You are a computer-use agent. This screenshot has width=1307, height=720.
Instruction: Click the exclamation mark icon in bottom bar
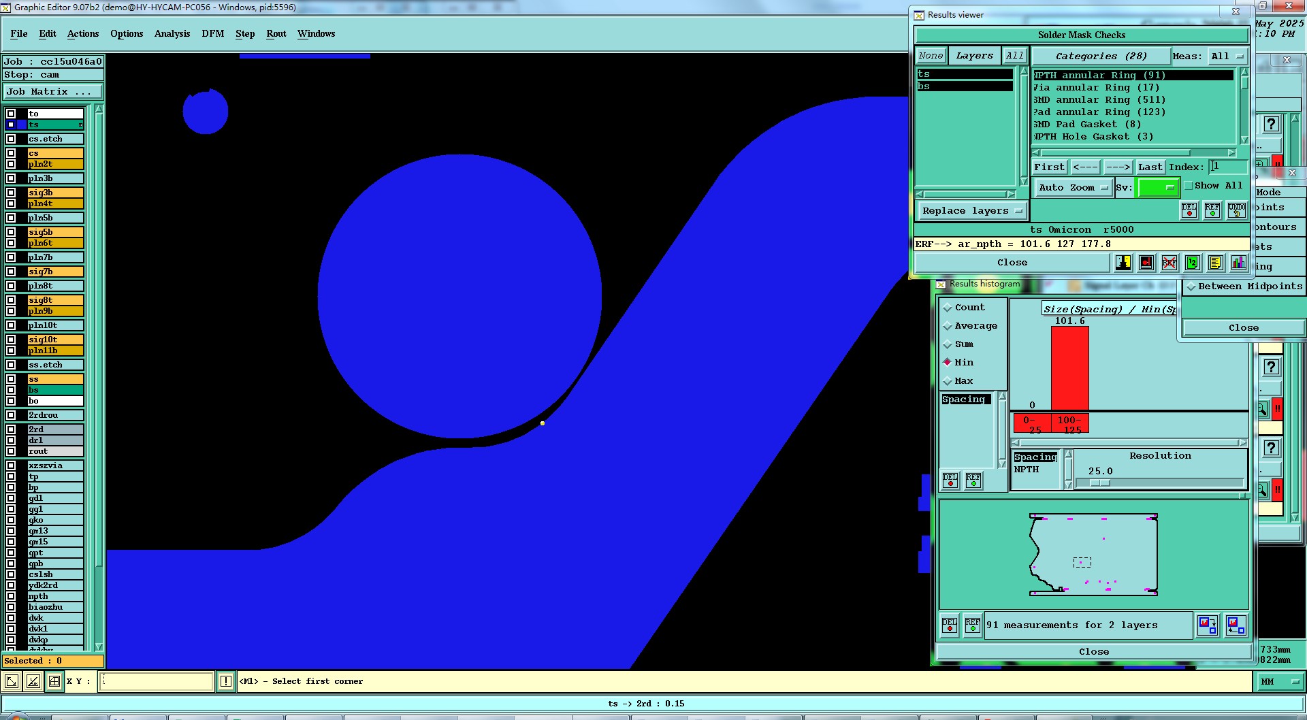[x=226, y=681]
